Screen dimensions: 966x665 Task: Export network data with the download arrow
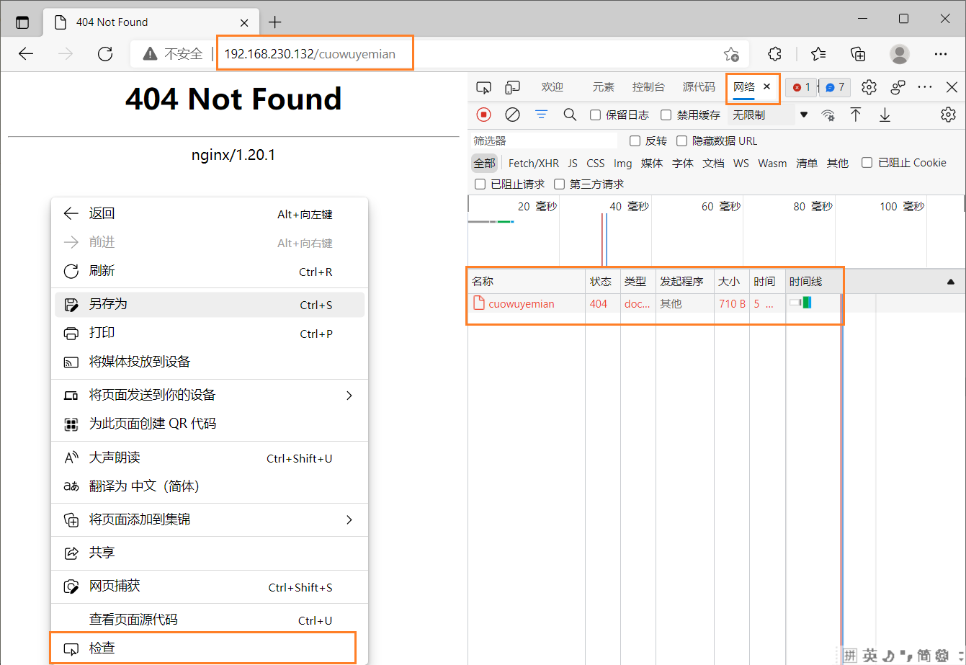click(x=885, y=115)
